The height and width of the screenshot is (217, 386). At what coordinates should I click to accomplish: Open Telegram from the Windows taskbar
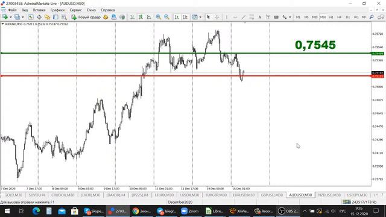click(166, 211)
